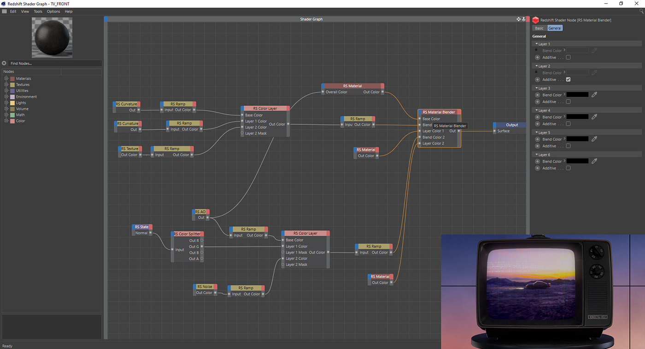
Task: Expand the Materials node category
Action: tap(6, 79)
